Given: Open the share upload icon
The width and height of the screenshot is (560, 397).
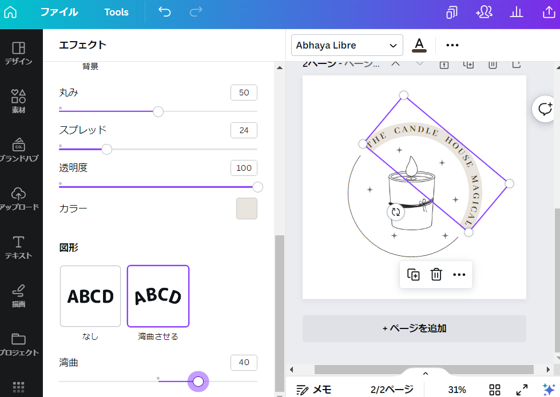Looking at the screenshot, I should click(549, 13).
